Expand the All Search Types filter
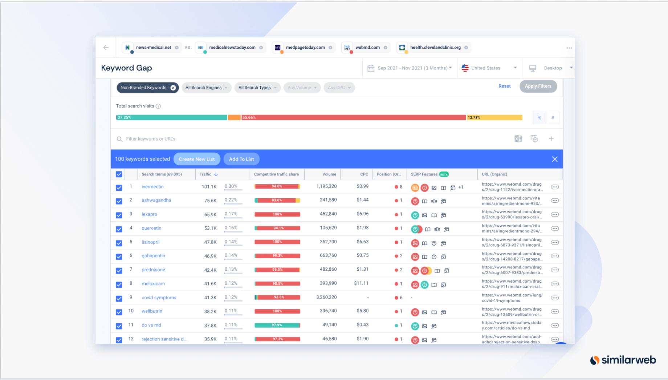 pos(257,88)
